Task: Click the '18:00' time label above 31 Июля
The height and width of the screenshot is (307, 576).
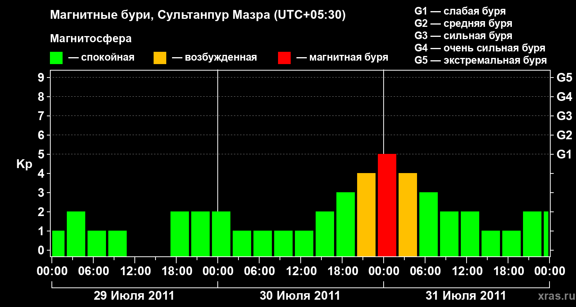Action: click(x=508, y=271)
